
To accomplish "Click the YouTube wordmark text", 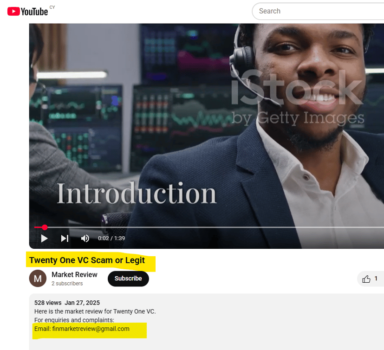I will pyautogui.click(x=34, y=12).
